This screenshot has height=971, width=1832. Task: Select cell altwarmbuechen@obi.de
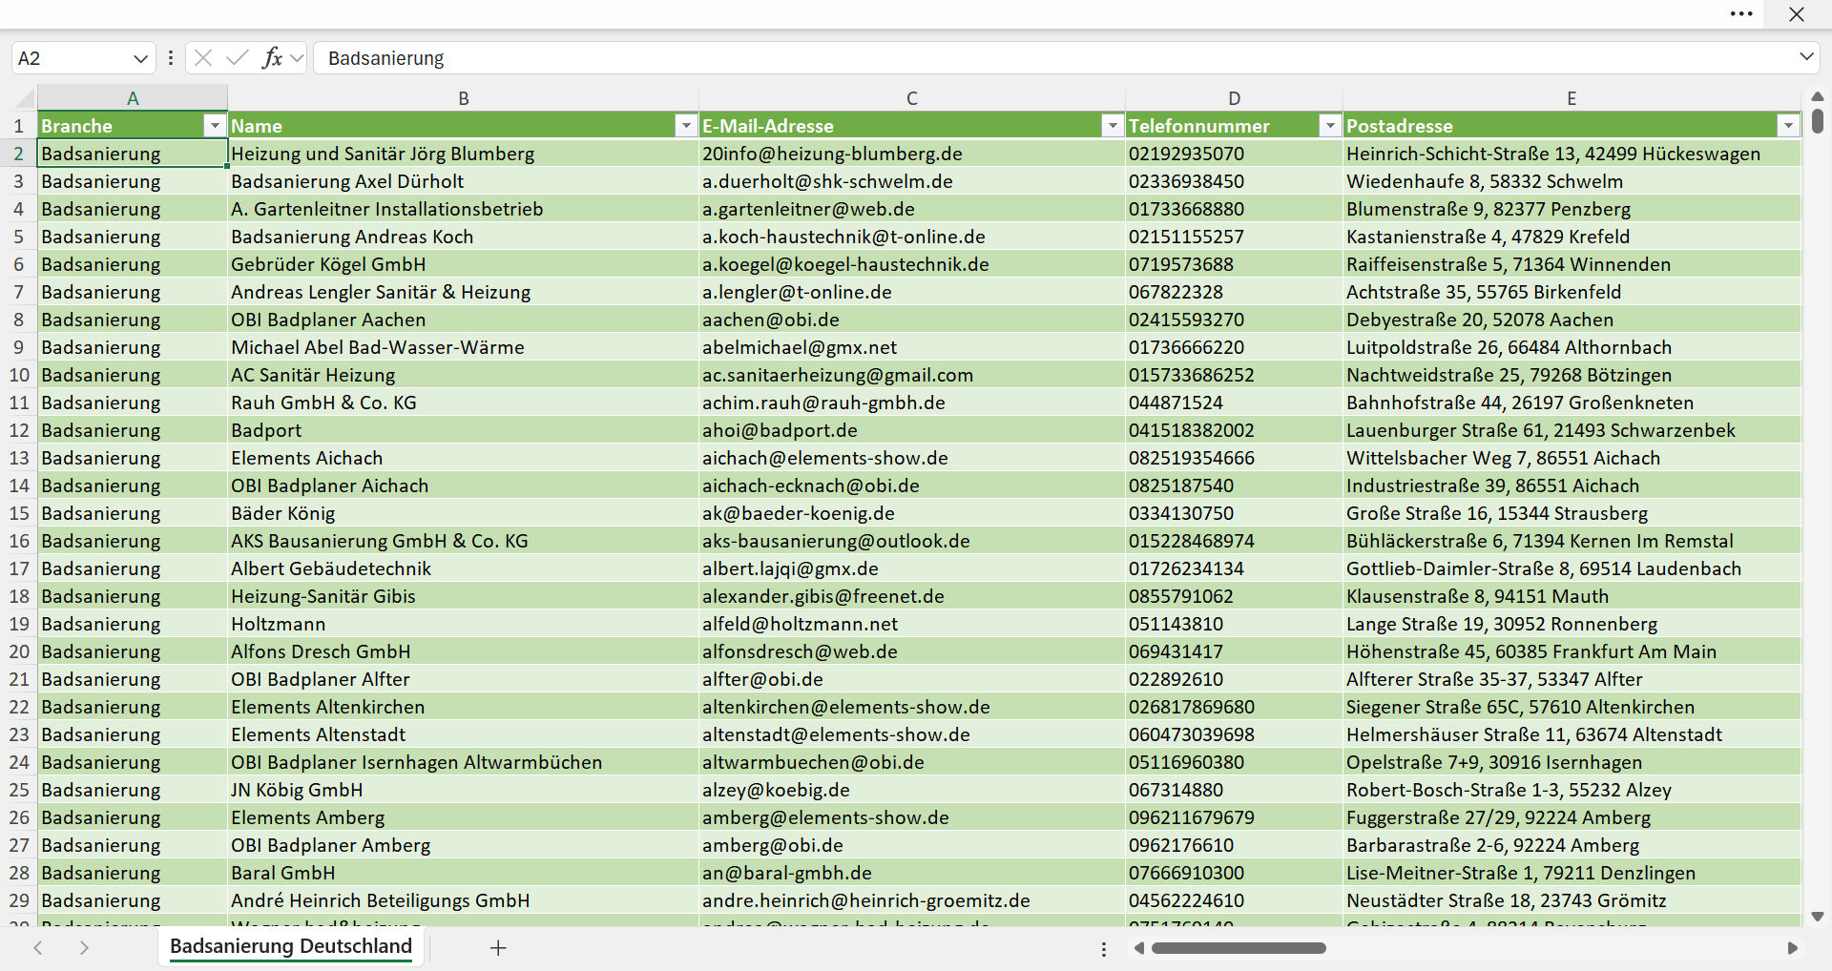pyautogui.click(x=912, y=762)
